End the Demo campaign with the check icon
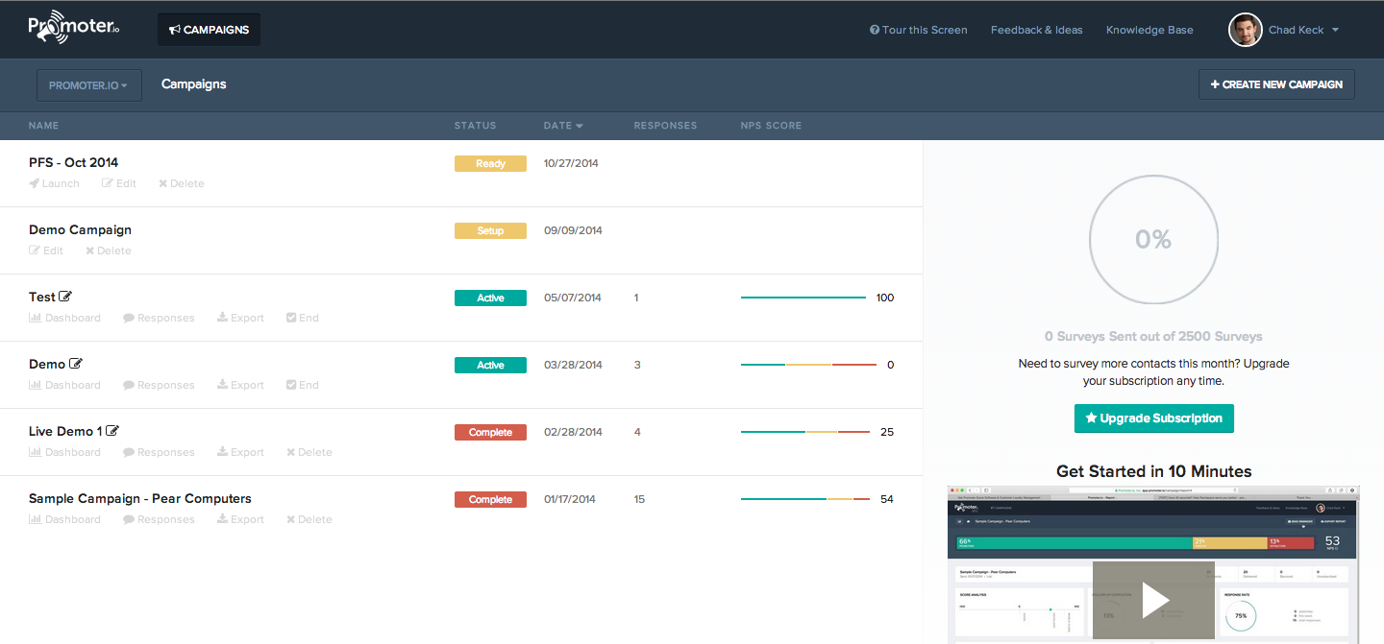 coord(291,385)
